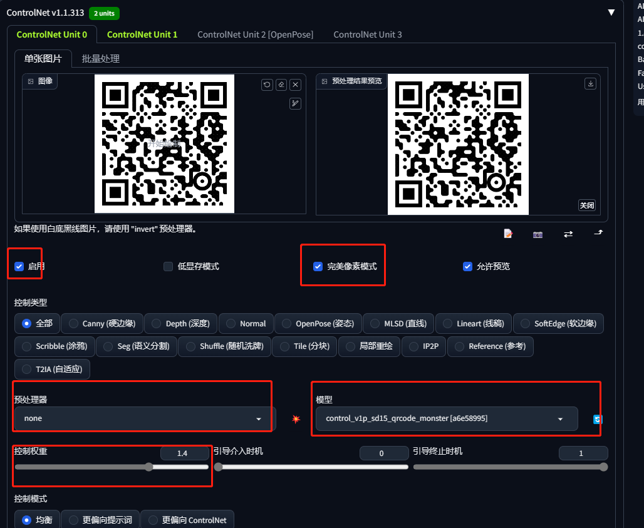Select SoftEdge (软边缘) control type
644x528 pixels.
(558, 324)
